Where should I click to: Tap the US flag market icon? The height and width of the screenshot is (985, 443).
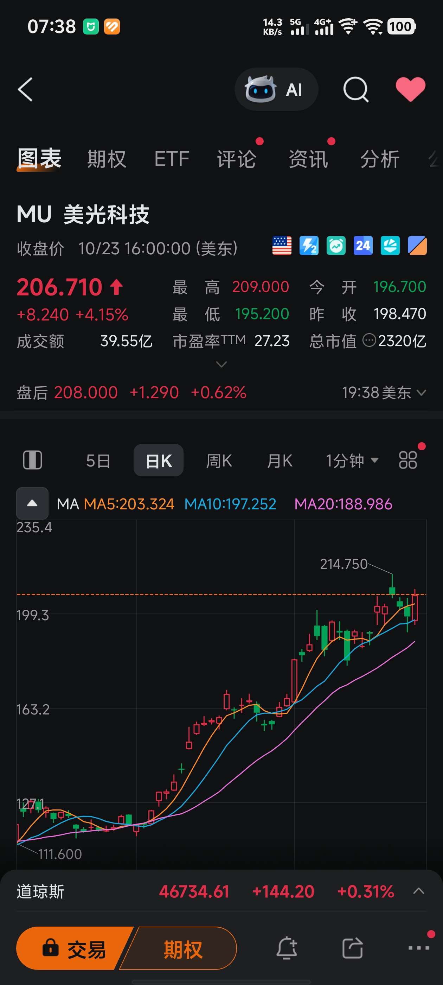pyautogui.click(x=282, y=246)
